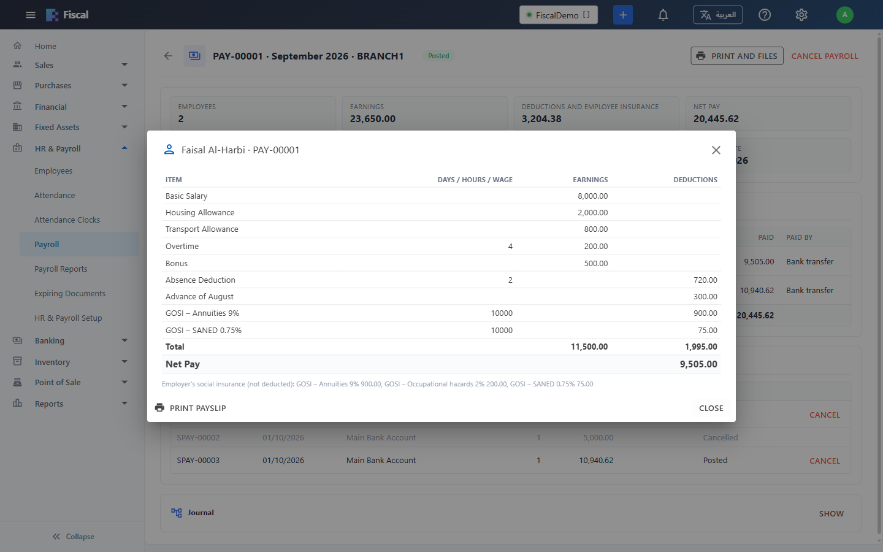This screenshot has height=552, width=883.
Task: Click the Journal section icon
Action: point(177,513)
